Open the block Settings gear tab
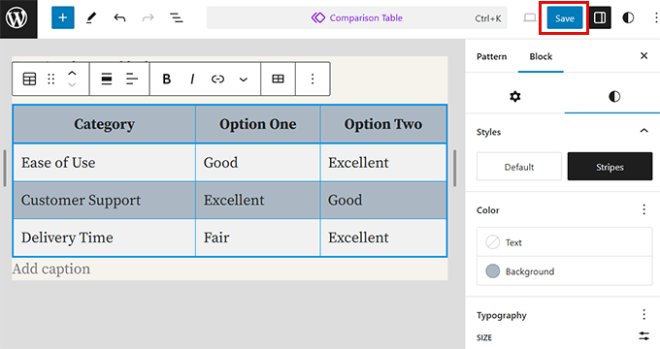This screenshot has width=660, height=349. [514, 96]
